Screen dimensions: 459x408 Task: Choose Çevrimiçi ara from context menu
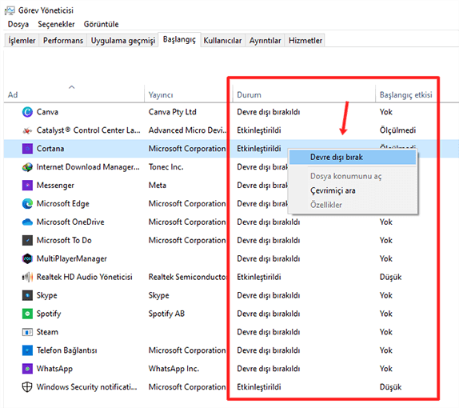(x=353, y=190)
